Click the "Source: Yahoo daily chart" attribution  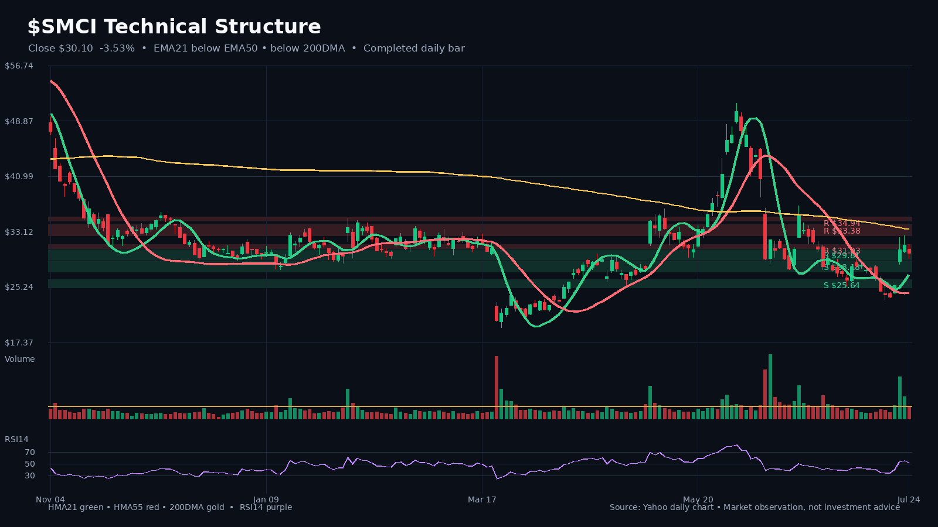click(x=662, y=507)
